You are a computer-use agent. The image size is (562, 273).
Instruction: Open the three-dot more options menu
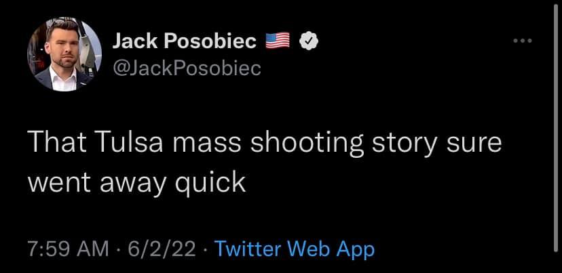(x=524, y=41)
